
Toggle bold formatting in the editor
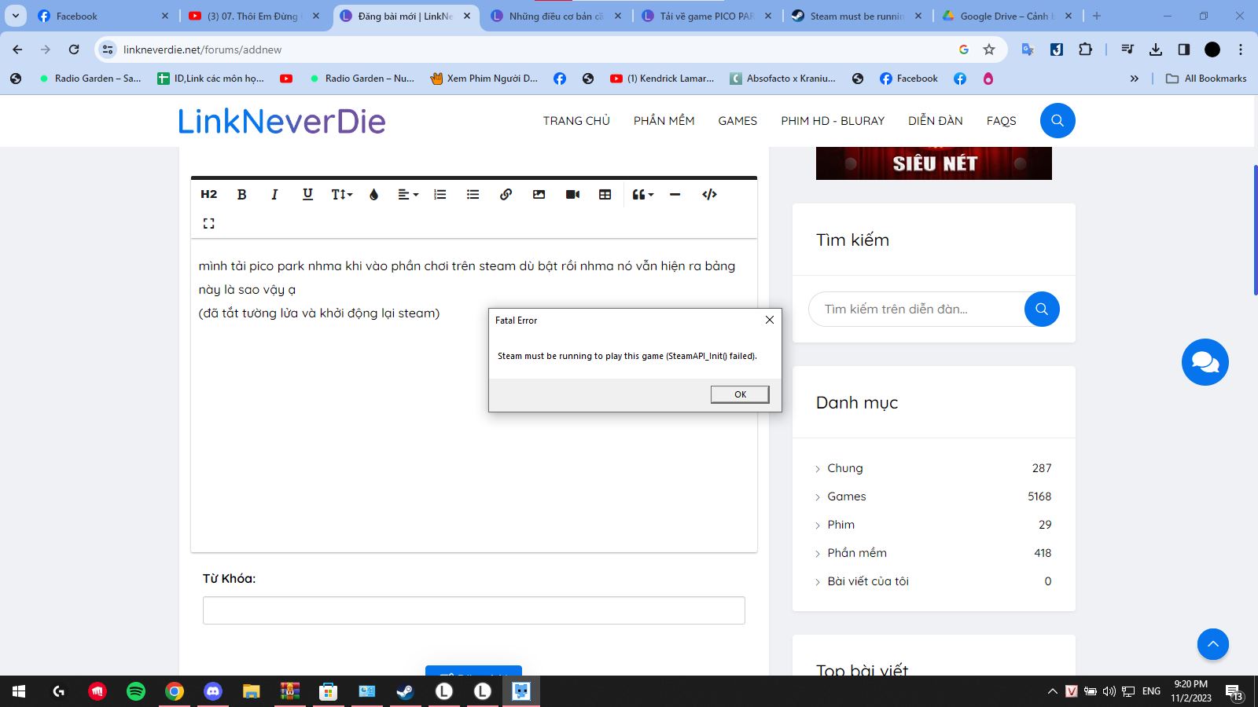pyautogui.click(x=242, y=195)
